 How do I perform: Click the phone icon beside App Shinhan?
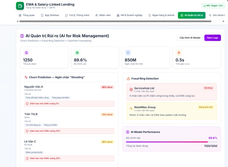(x=42, y=15)
